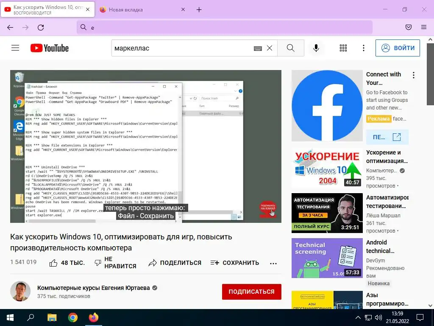Open channel name Компьютерные курсы Евгения Юртаева

94,288
